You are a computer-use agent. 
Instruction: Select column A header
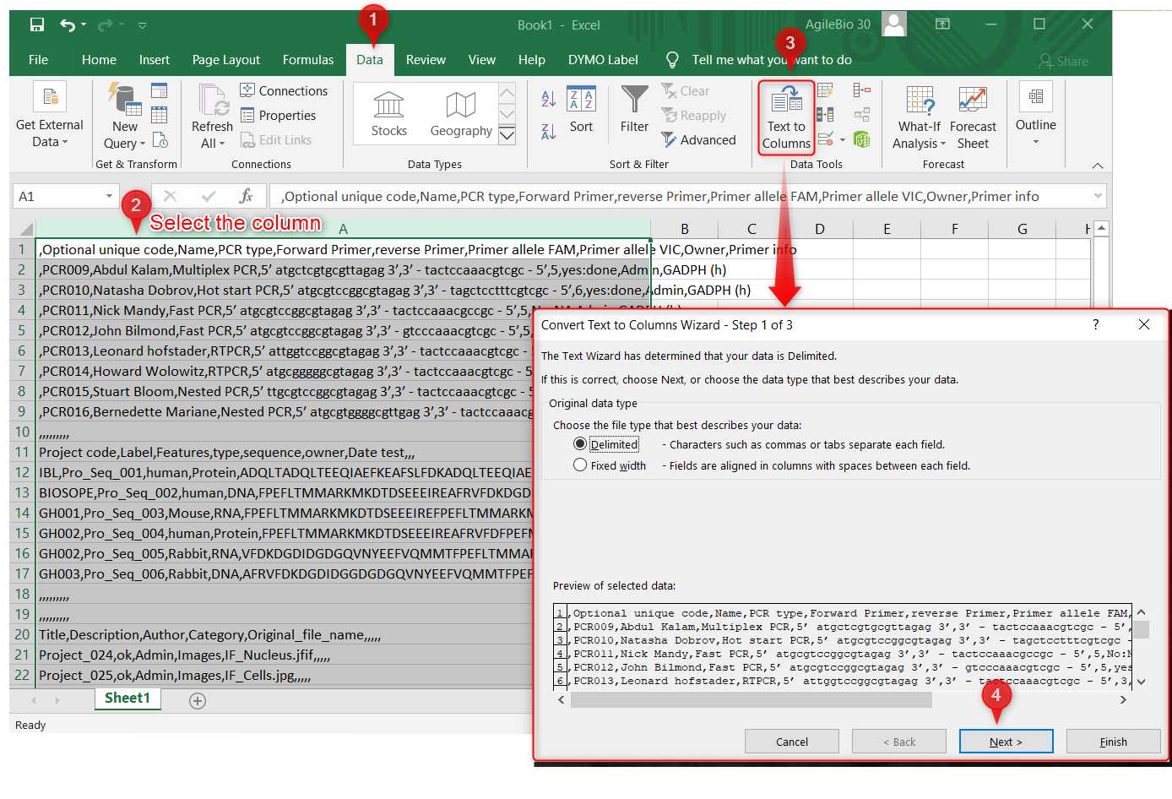343,229
